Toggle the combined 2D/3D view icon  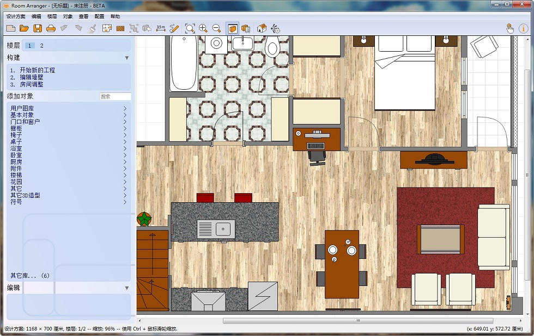pyautogui.click(x=246, y=28)
